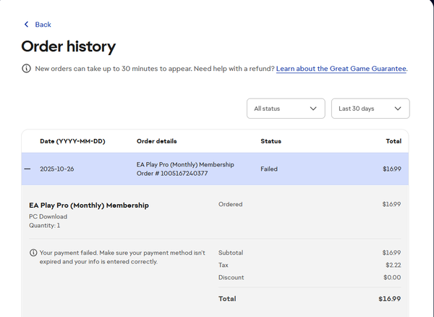Click the EA Play Pro Membership product title
This screenshot has width=434, height=317.
pos(89,206)
